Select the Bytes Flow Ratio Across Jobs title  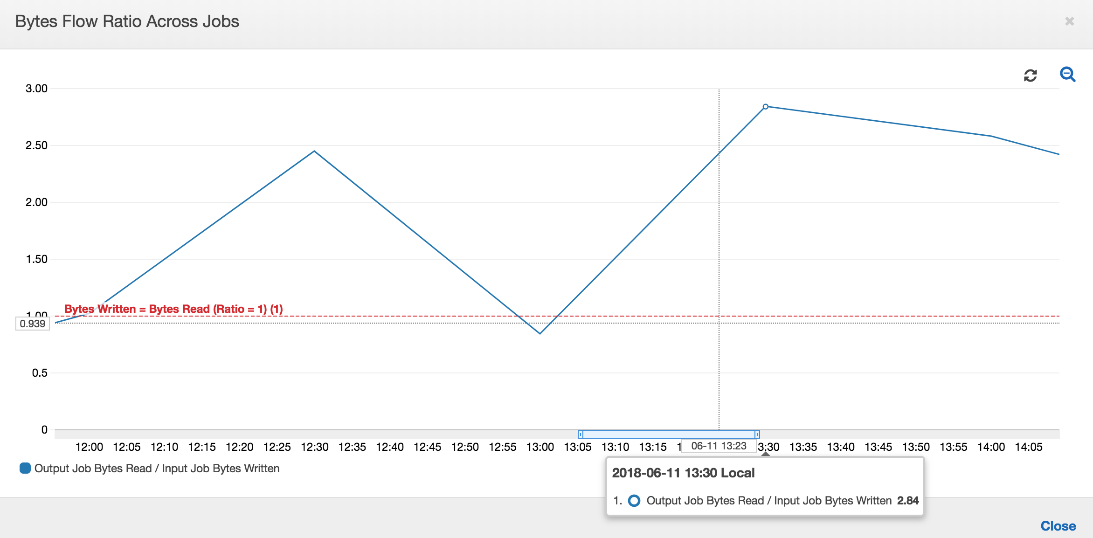126,21
